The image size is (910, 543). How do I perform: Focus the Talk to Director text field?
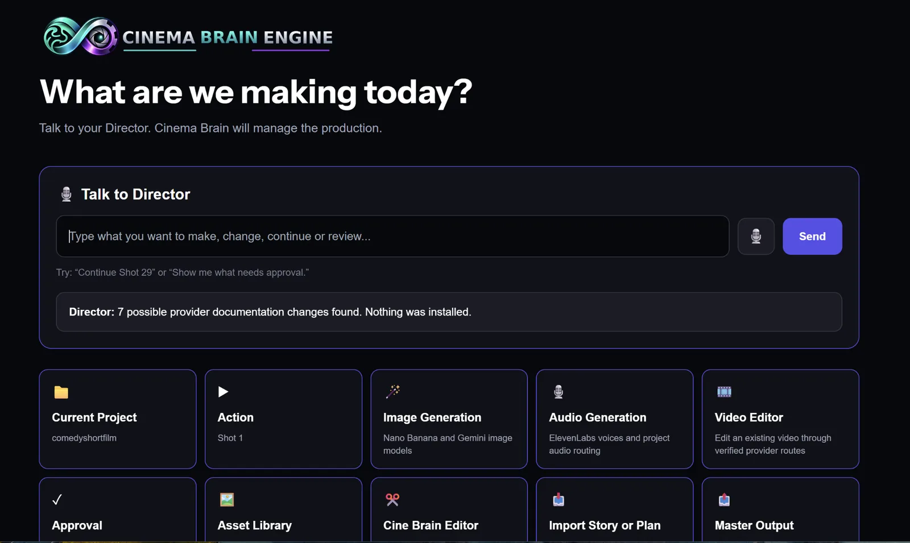(392, 236)
